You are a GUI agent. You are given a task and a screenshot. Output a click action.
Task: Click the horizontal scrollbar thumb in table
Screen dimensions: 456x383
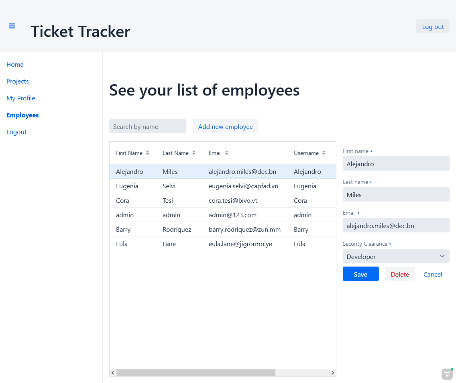pos(196,373)
